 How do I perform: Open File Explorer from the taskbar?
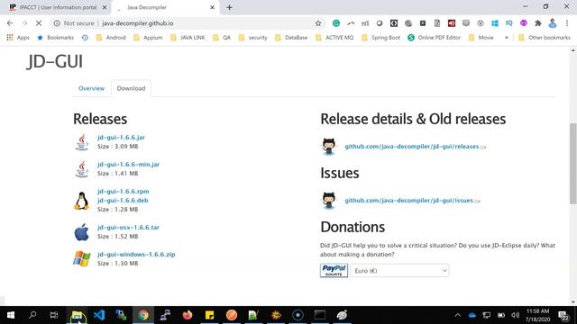coord(77,315)
